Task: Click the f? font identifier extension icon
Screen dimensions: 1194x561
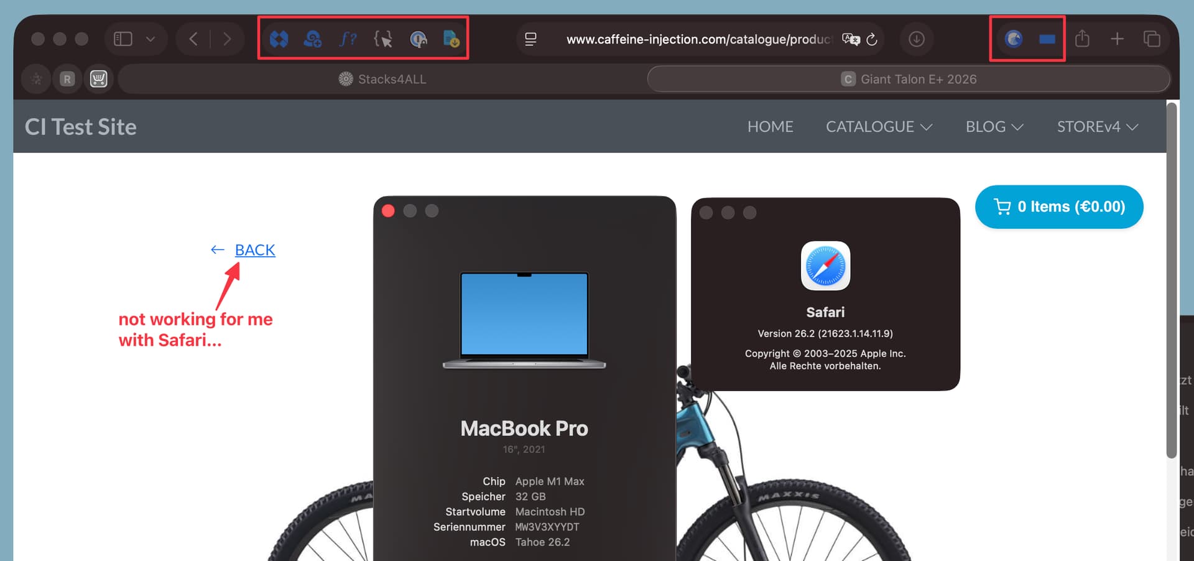Action: point(348,39)
